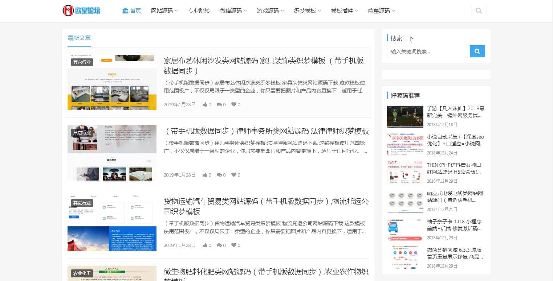The image size is (553, 281).
Task: Expand the 欧皇源码 dropdown menu
Action: pyautogui.click(x=382, y=11)
